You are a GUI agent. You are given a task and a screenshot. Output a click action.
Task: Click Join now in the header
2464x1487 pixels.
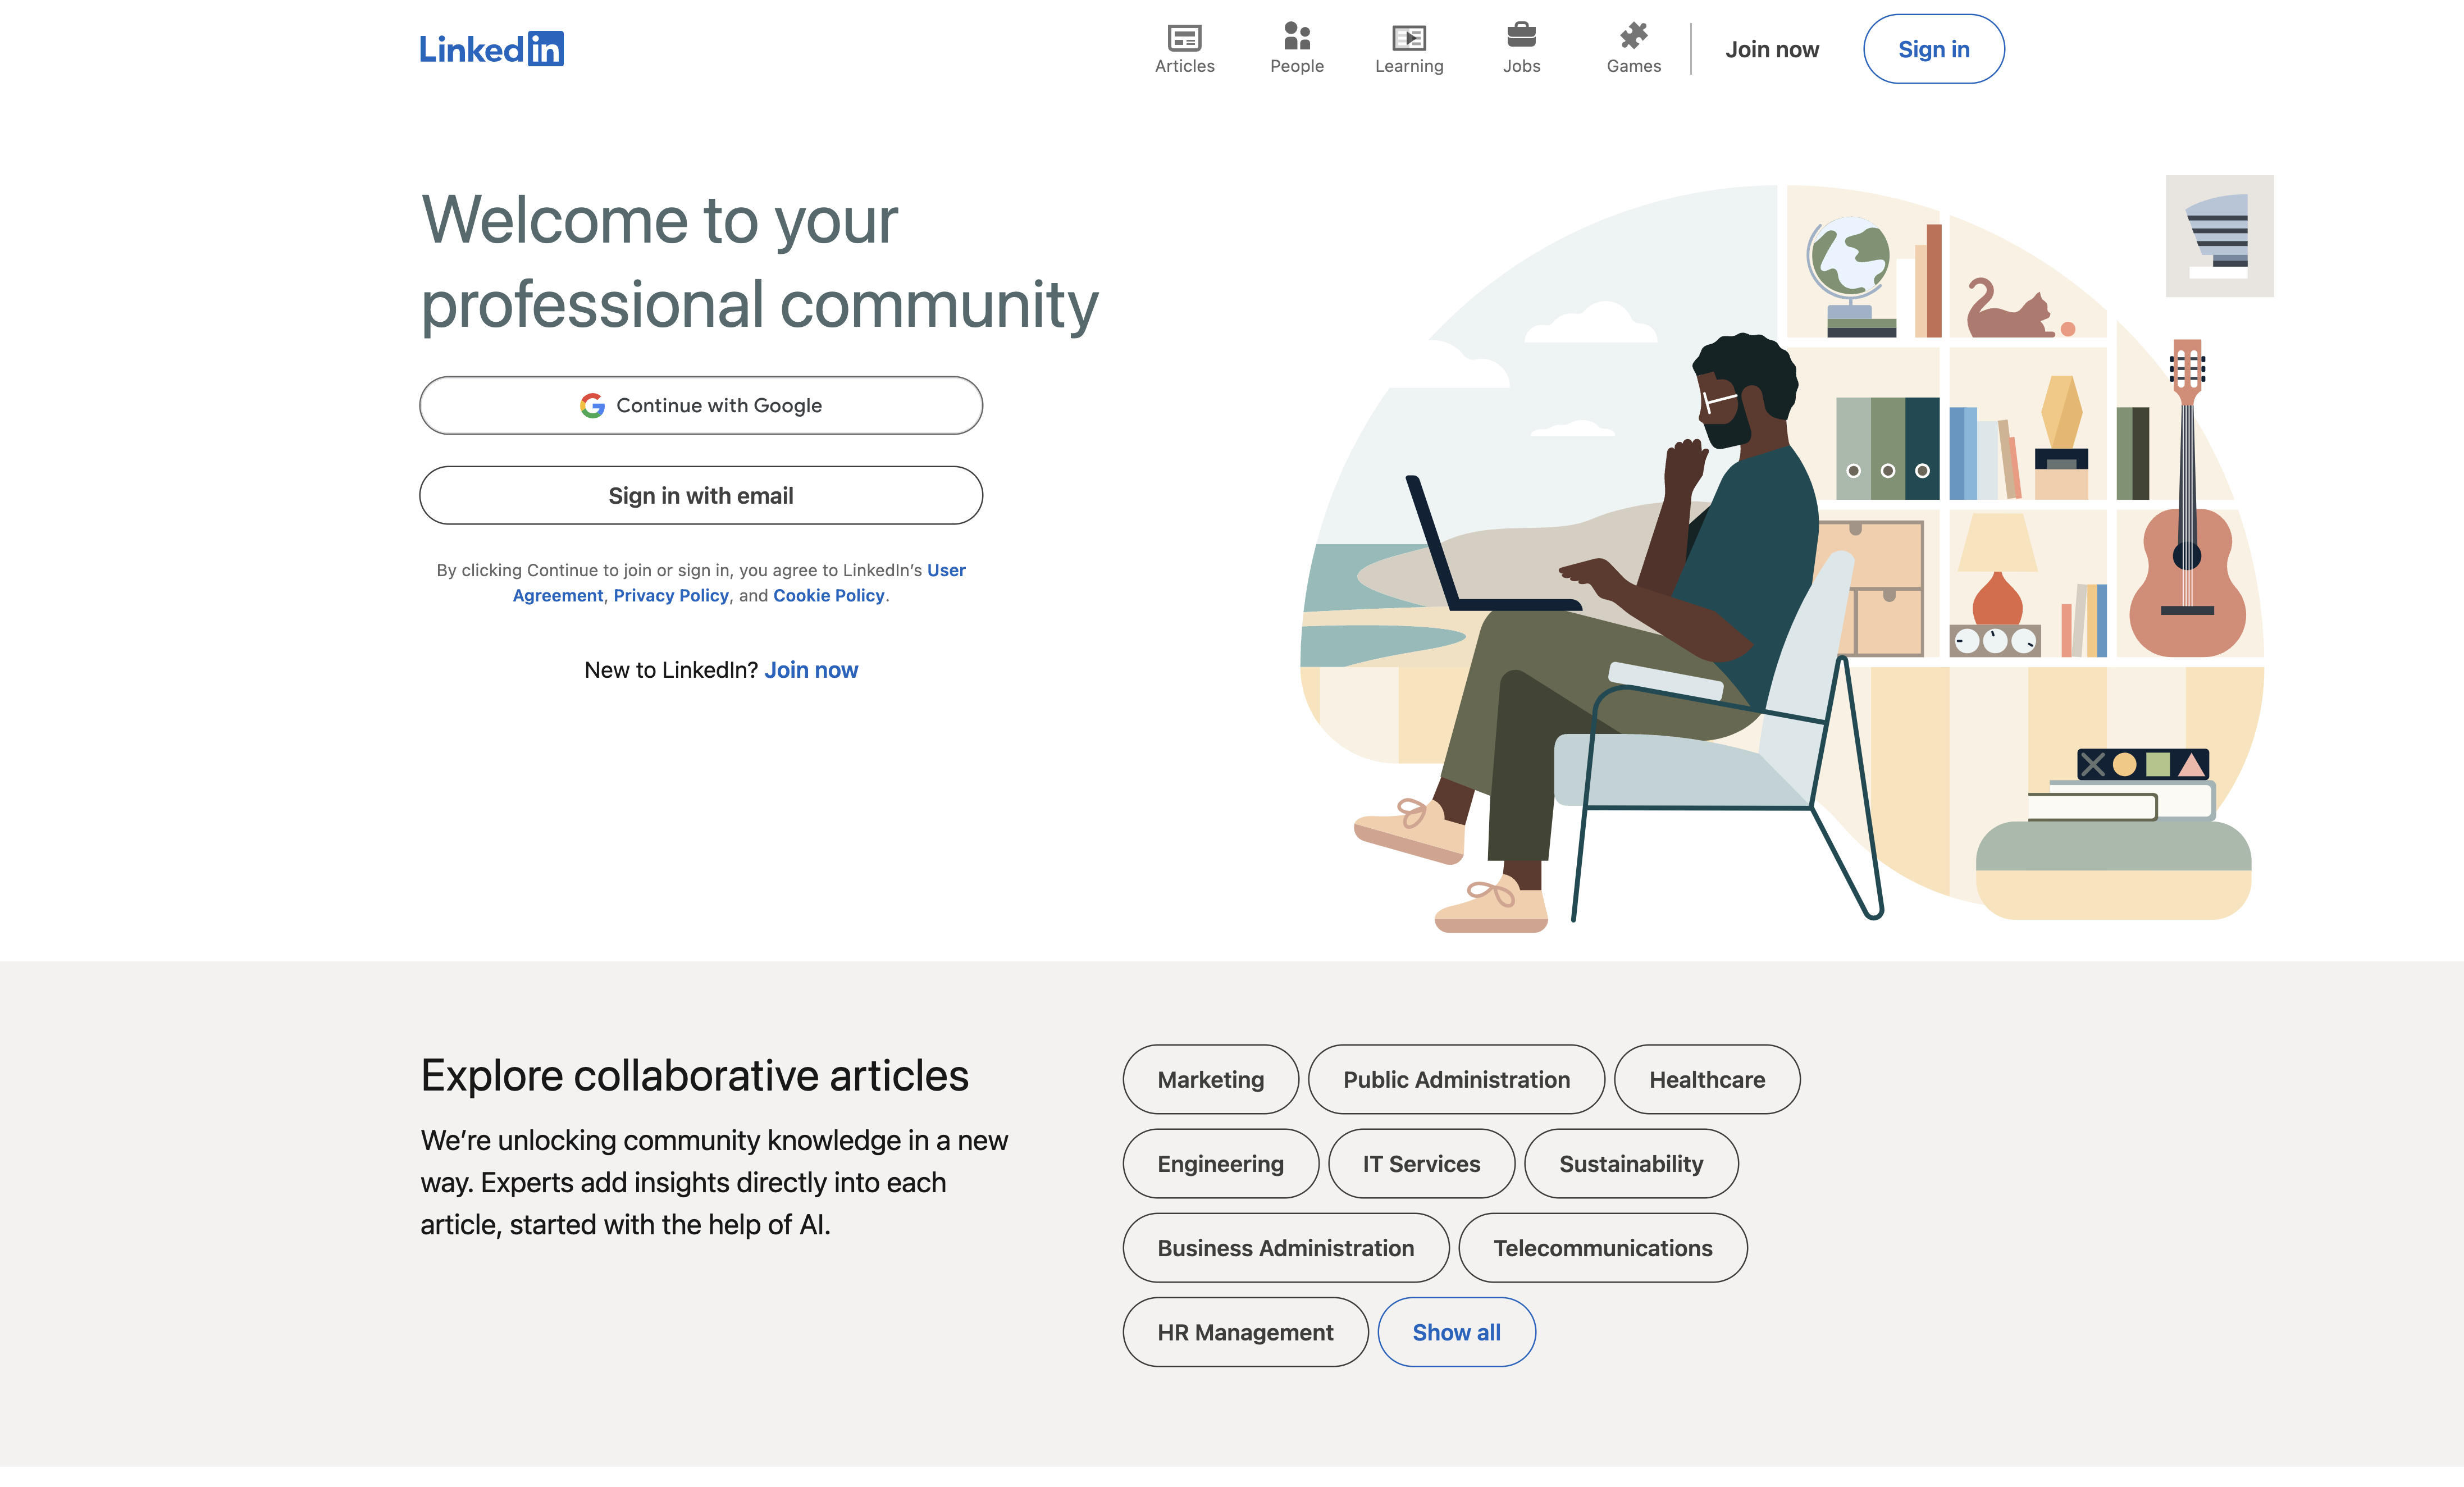[x=1771, y=49]
